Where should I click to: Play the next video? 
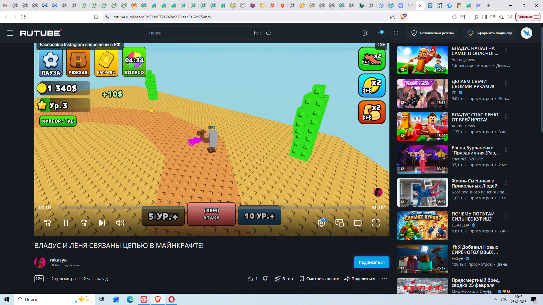point(102,223)
